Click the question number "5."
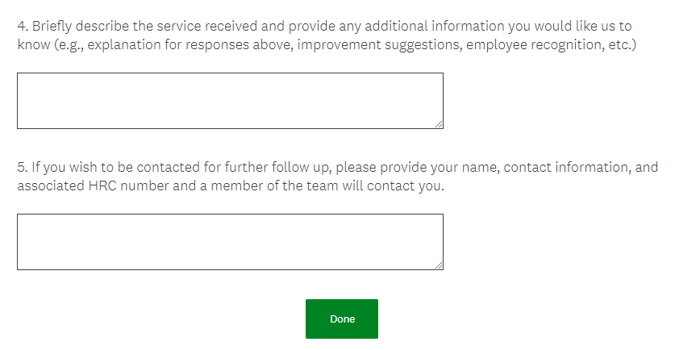675x350 pixels. [x=23, y=168]
